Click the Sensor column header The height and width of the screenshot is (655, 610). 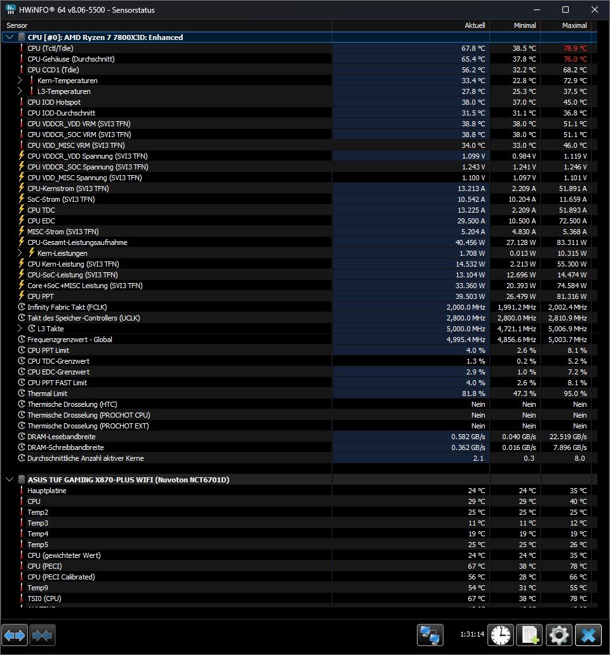[166, 25]
